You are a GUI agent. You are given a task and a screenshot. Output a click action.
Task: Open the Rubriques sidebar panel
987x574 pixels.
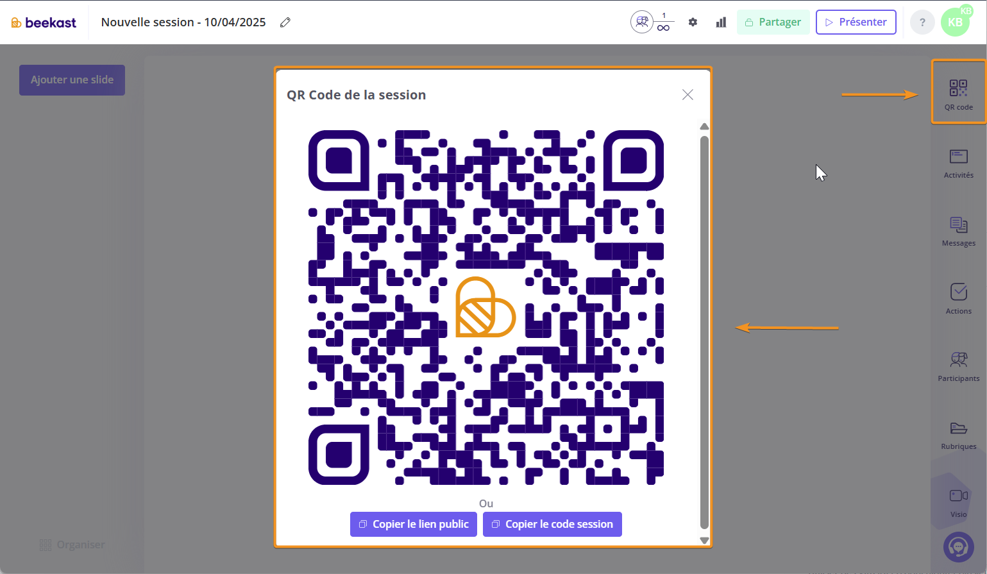click(958, 435)
